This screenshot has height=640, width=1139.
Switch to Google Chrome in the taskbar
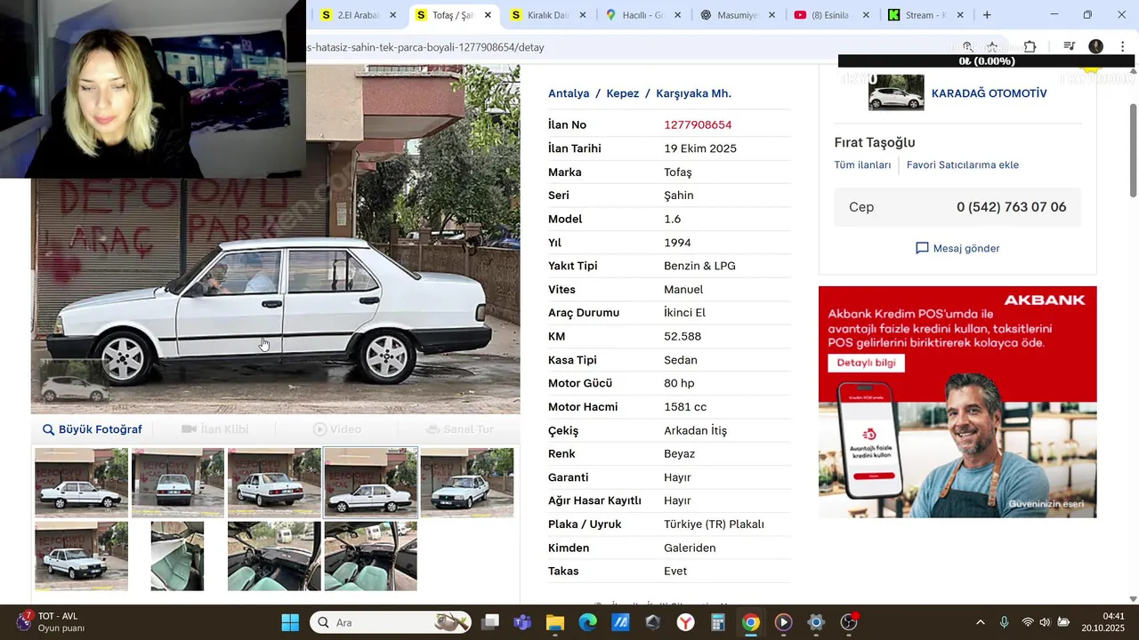pos(750,622)
